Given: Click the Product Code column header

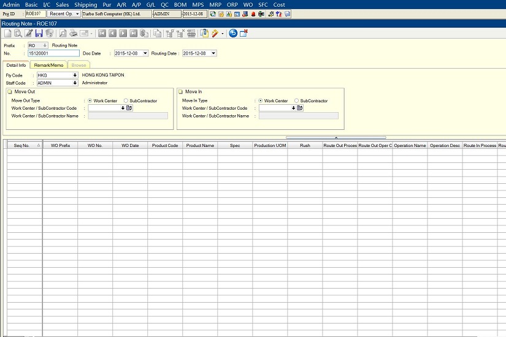Looking at the screenshot, I should tap(165, 145).
